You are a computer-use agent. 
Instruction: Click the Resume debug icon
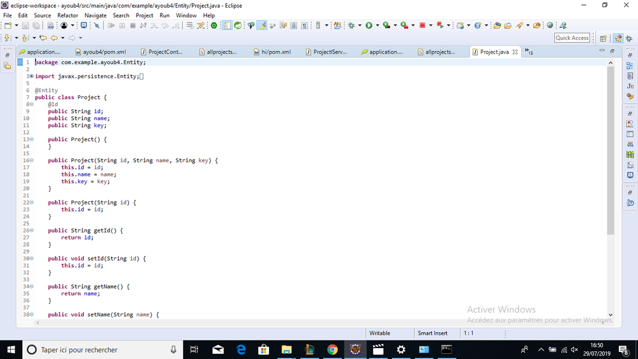tap(111, 26)
